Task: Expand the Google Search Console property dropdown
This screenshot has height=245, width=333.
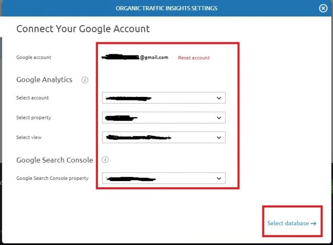Action: tap(163, 178)
